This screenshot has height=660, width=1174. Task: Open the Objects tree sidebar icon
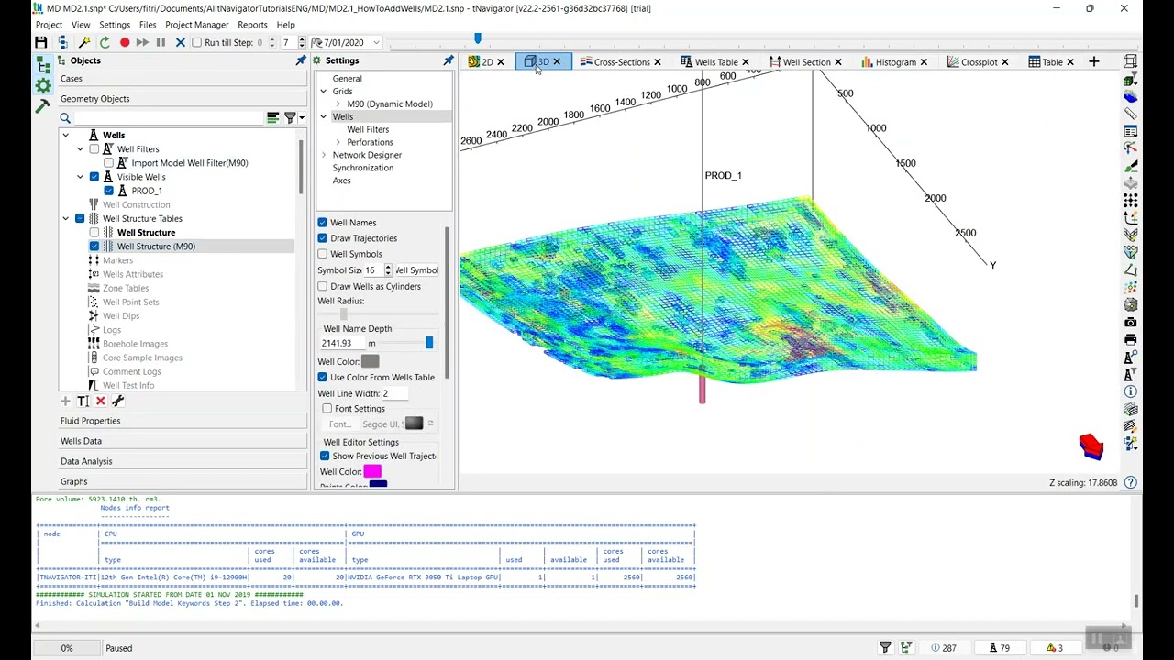point(43,65)
